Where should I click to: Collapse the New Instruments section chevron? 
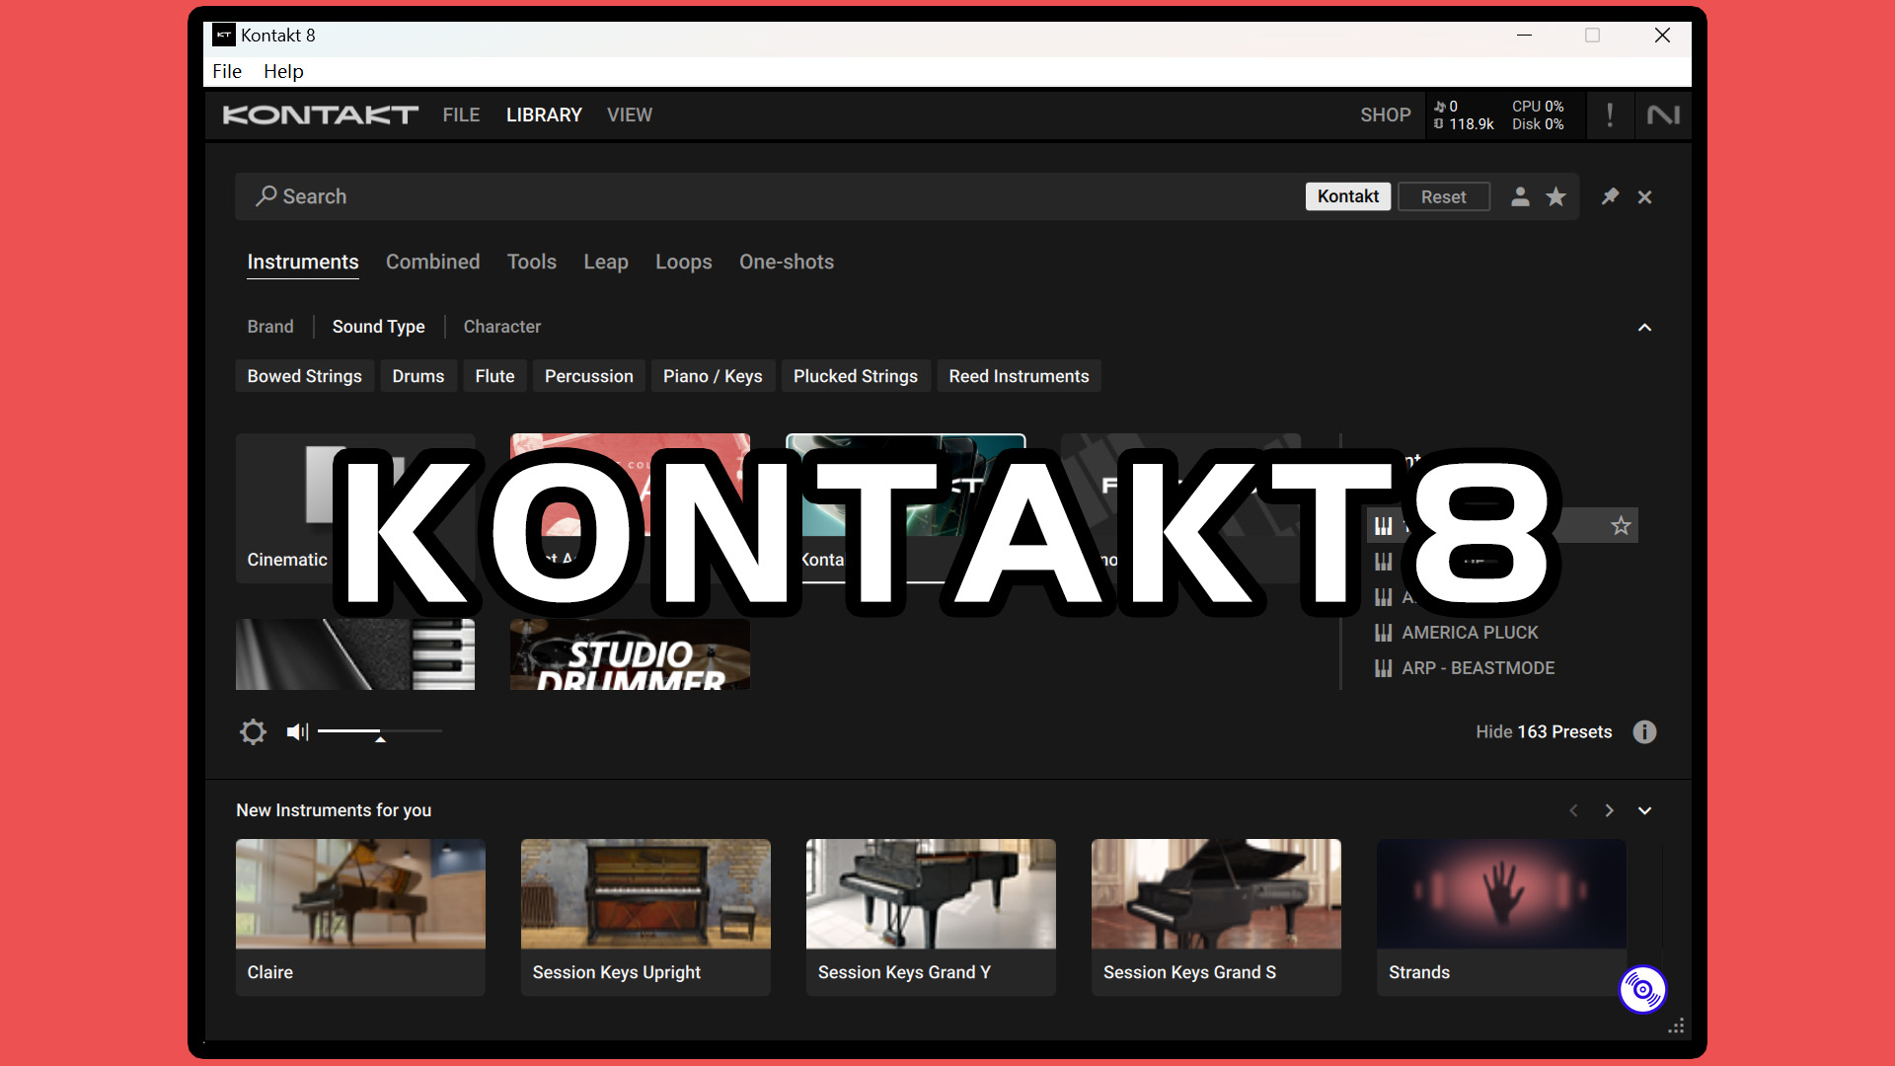pos(1644,810)
